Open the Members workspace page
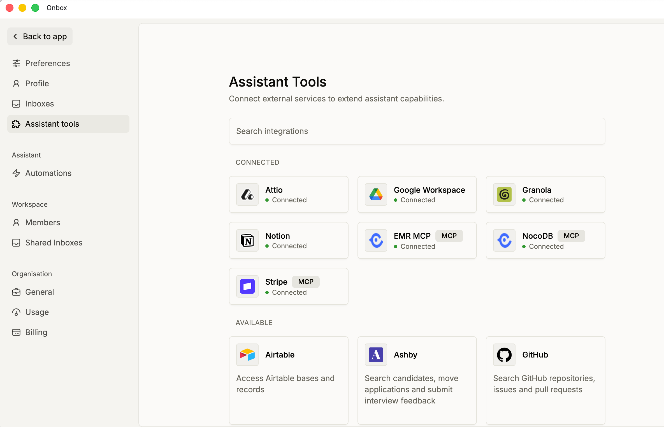 pos(68,222)
